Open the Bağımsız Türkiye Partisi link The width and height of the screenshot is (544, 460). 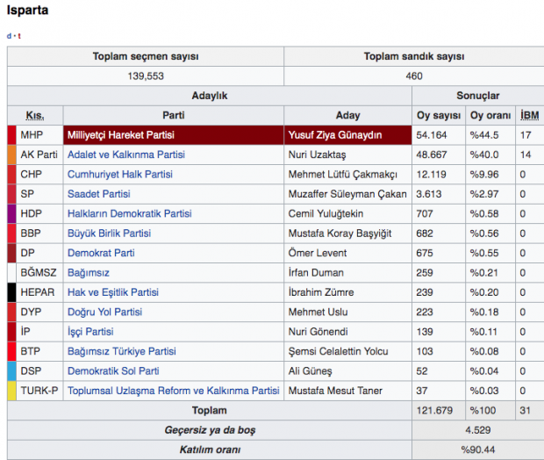click(122, 351)
